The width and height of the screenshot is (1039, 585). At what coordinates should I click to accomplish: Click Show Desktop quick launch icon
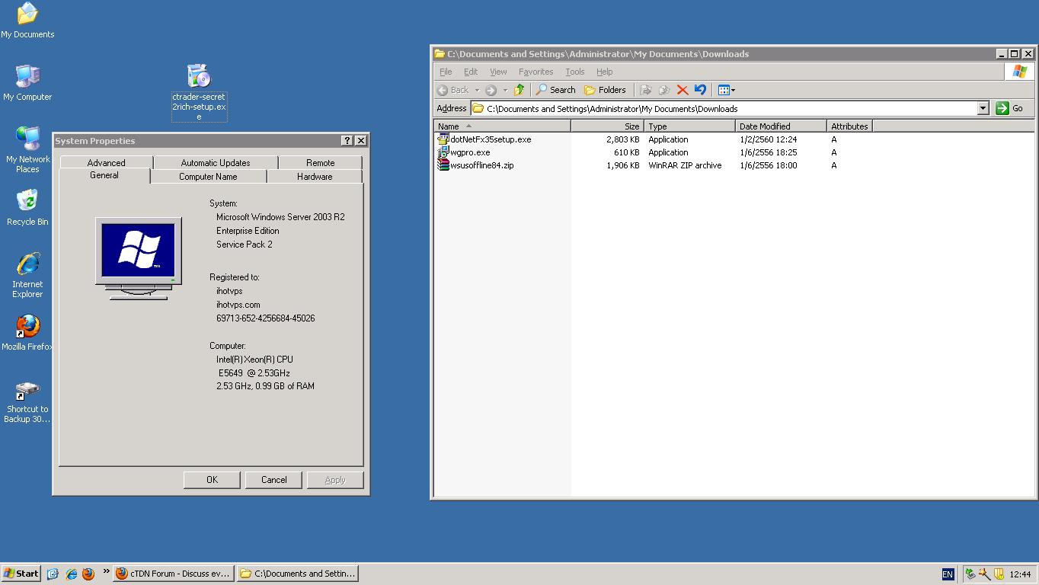(x=53, y=574)
